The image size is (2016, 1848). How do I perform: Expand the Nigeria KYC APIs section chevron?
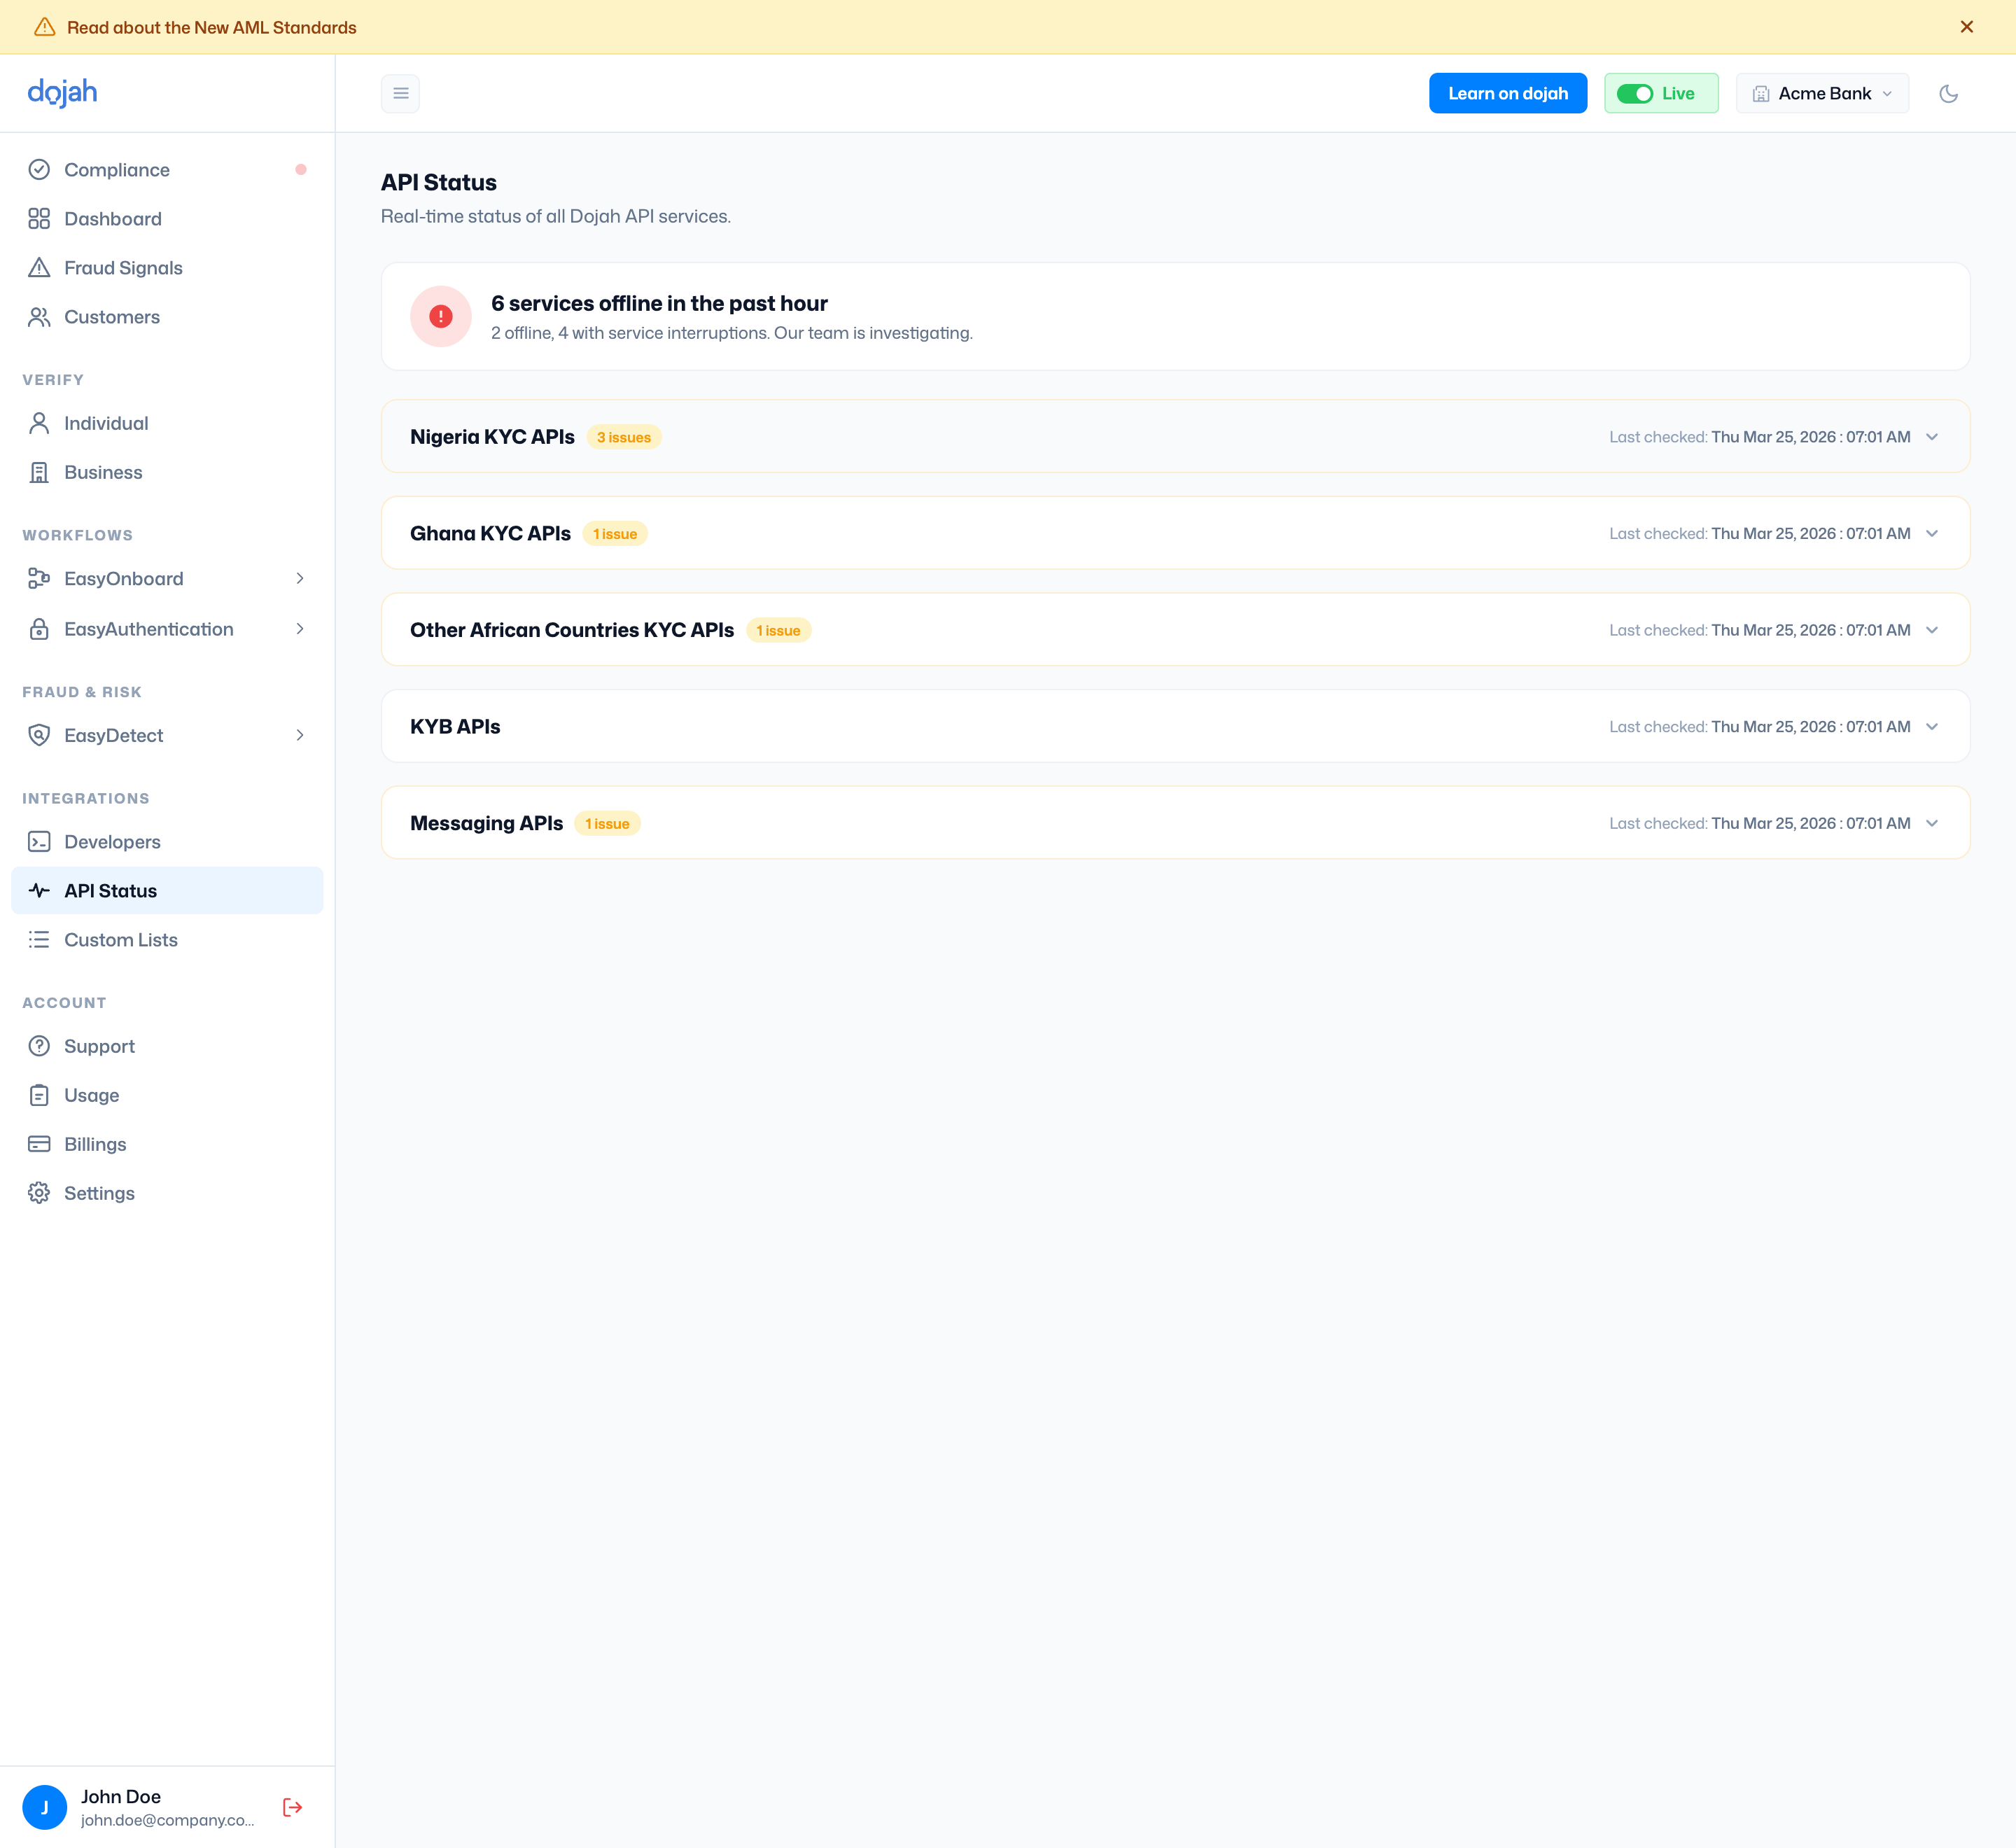(1932, 437)
